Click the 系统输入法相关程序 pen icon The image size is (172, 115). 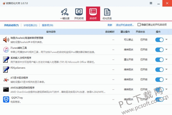click(6, 60)
